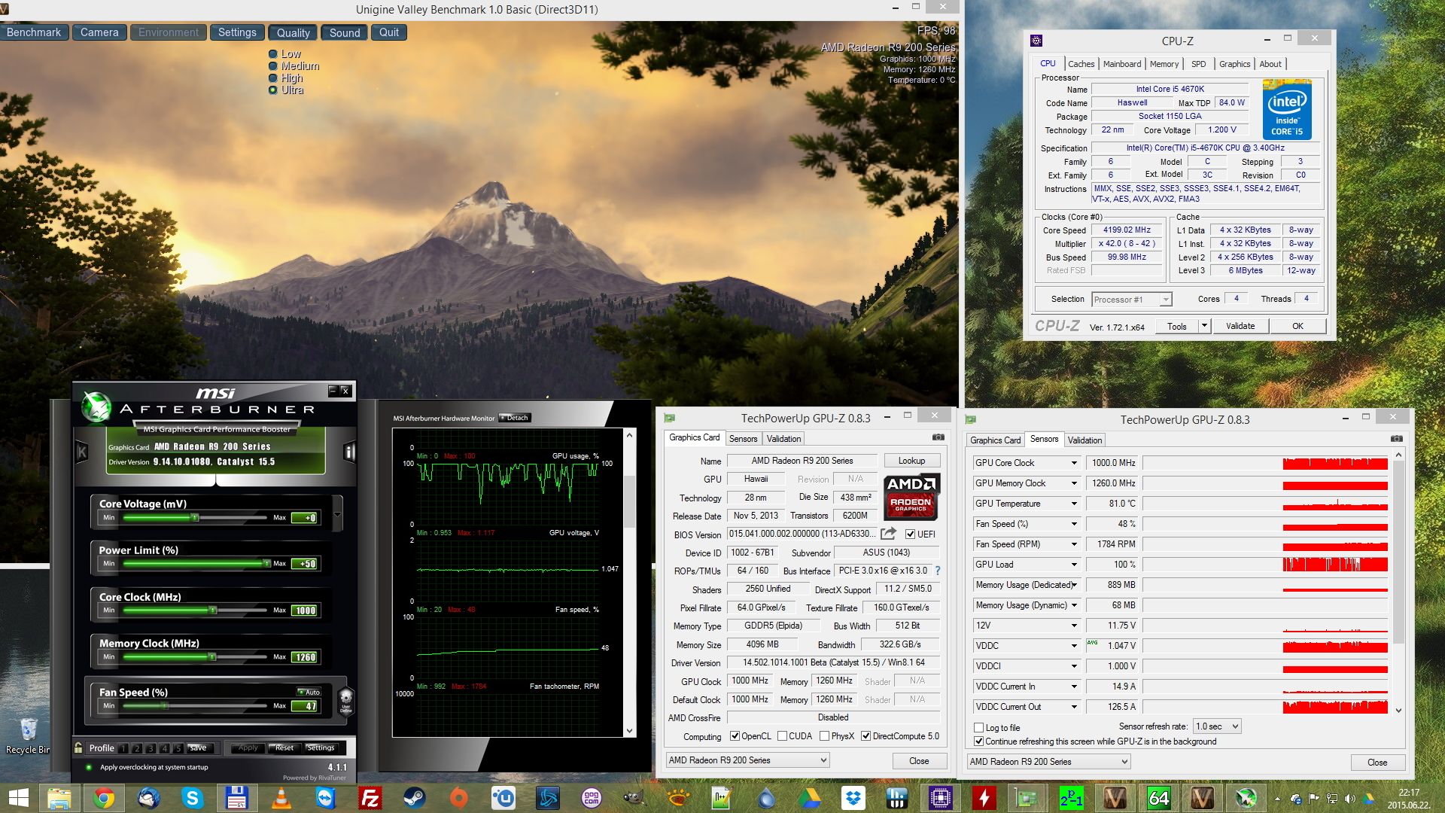
Task: Toggle the CUDA computing checkbox
Action: (x=782, y=736)
